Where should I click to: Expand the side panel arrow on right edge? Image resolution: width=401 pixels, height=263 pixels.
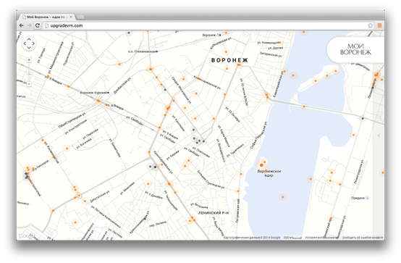[x=379, y=135]
